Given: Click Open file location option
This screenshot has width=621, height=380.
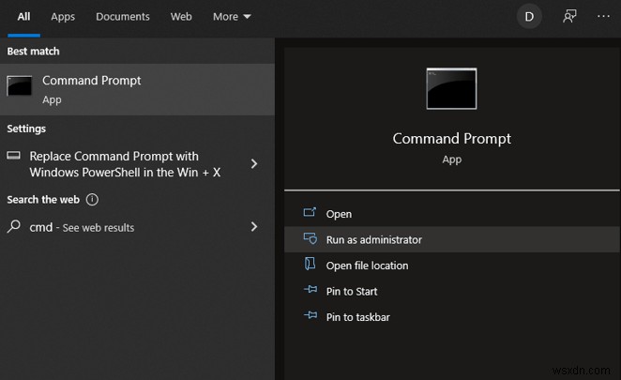Looking at the screenshot, I should [x=367, y=266].
